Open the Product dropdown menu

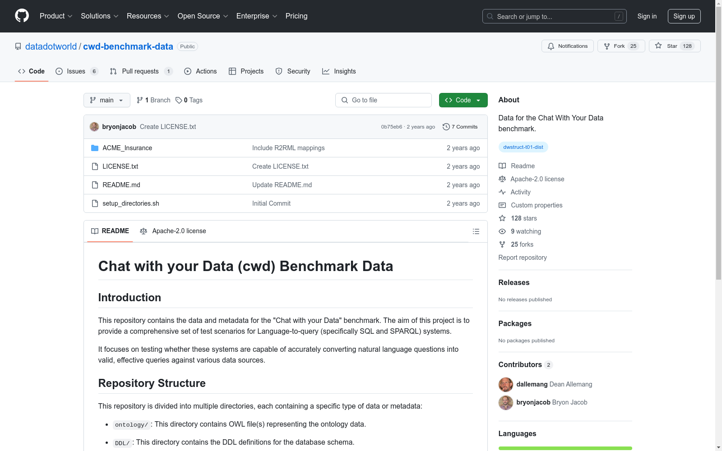point(56,16)
